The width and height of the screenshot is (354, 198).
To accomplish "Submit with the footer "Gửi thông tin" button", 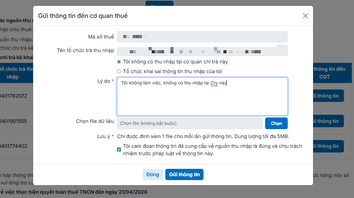I will pyautogui.click(x=184, y=175).
